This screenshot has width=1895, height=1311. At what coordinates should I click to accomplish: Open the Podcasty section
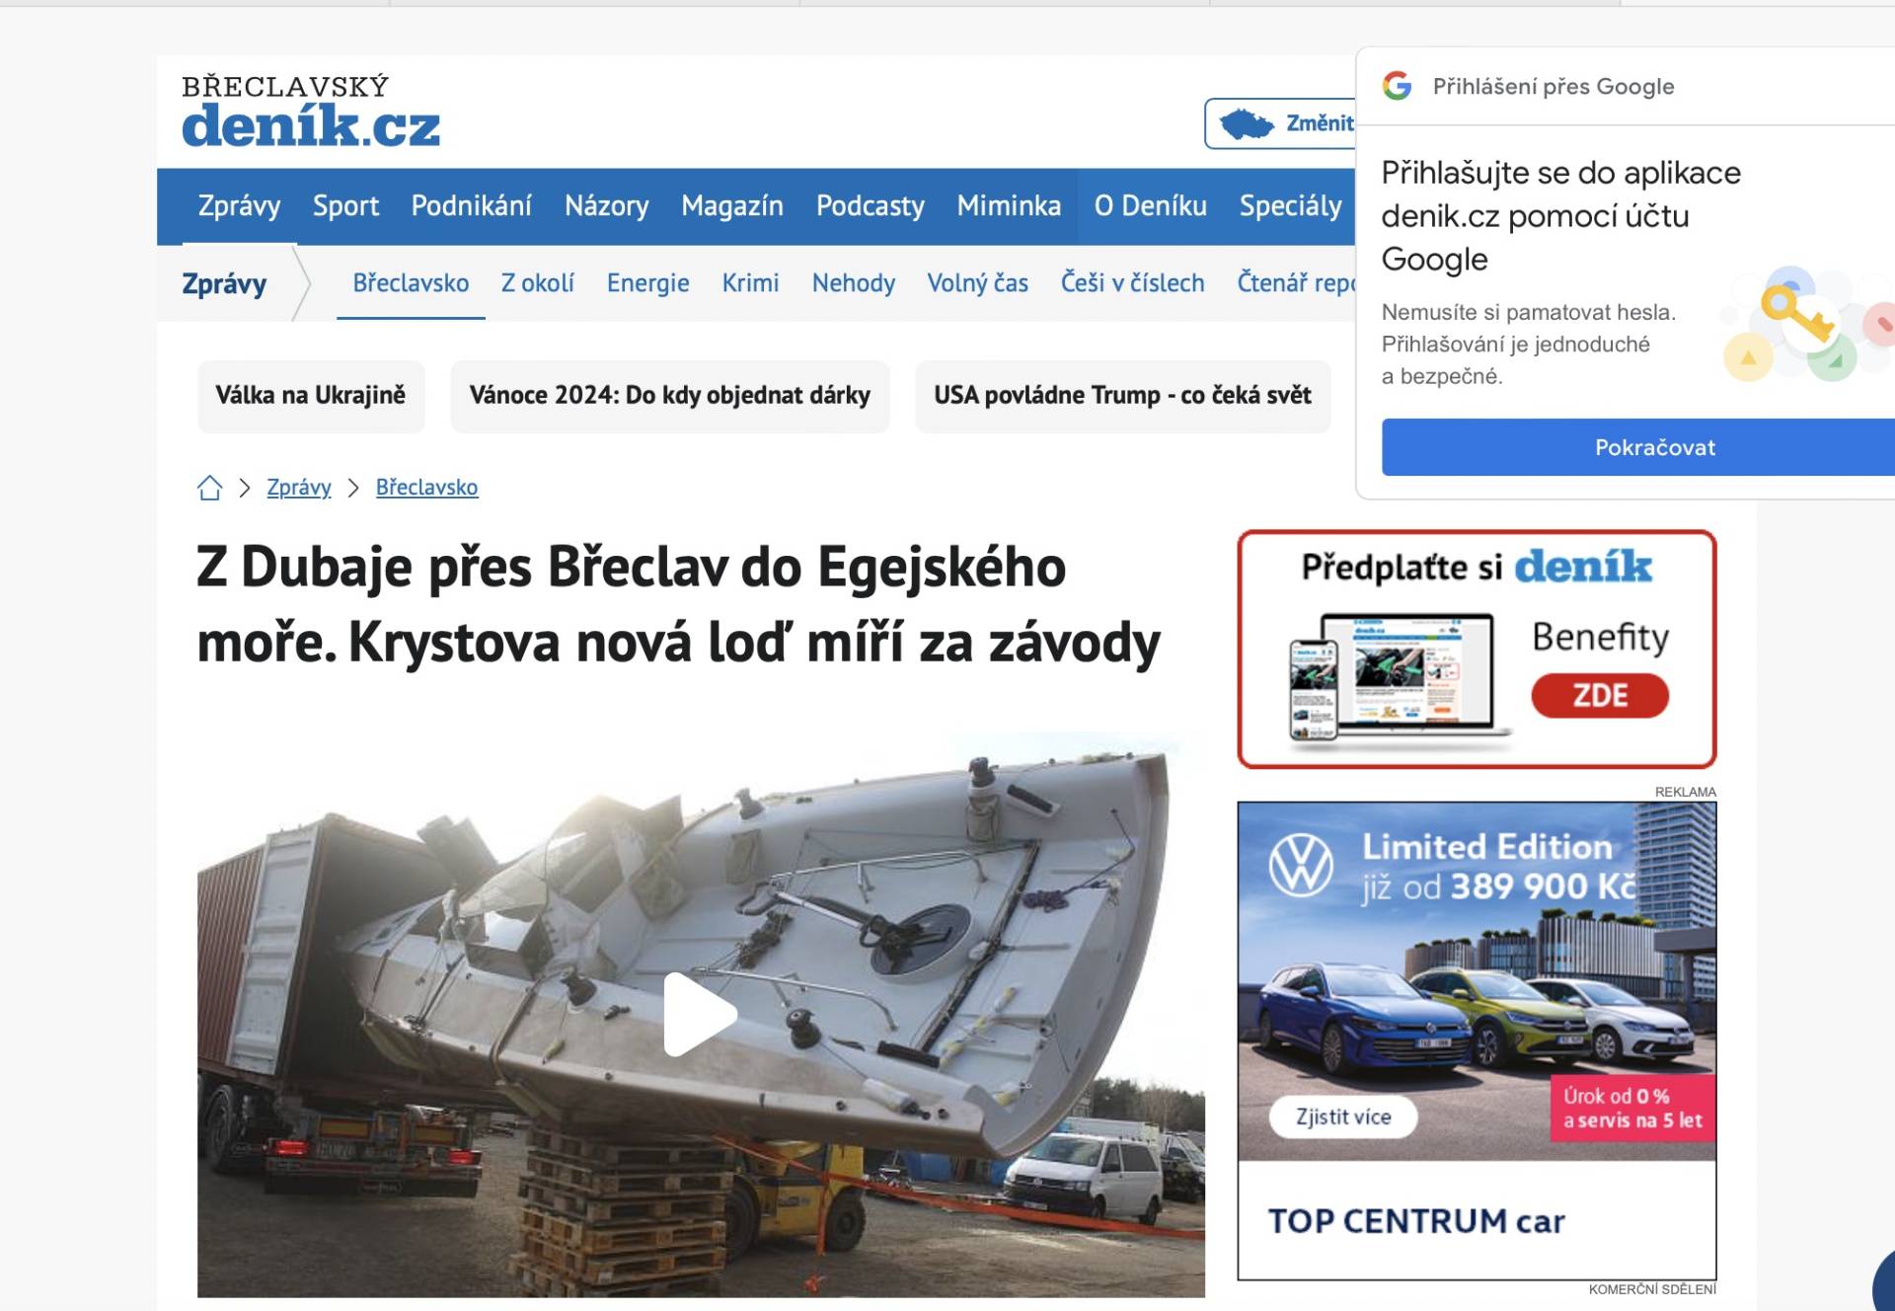(x=870, y=205)
